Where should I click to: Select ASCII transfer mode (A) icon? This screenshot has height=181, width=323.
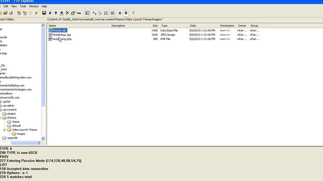click(x=120, y=13)
